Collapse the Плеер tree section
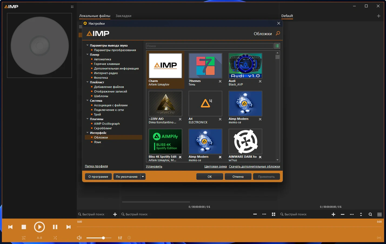This screenshot has width=386, height=244. tap(87, 55)
